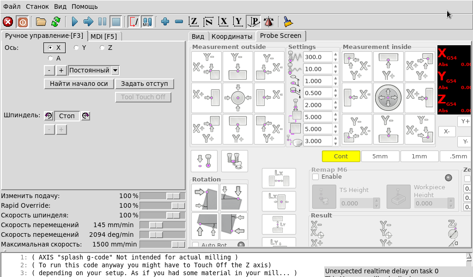Switch to the MDI [F5] tab
The height and width of the screenshot is (277, 473).
pos(103,36)
